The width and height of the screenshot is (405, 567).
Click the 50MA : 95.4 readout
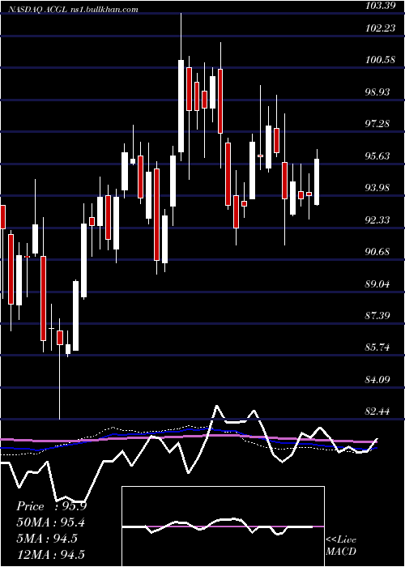(51, 522)
